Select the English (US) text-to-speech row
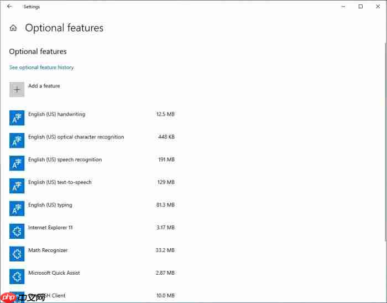The width and height of the screenshot is (387, 303). 60,182
